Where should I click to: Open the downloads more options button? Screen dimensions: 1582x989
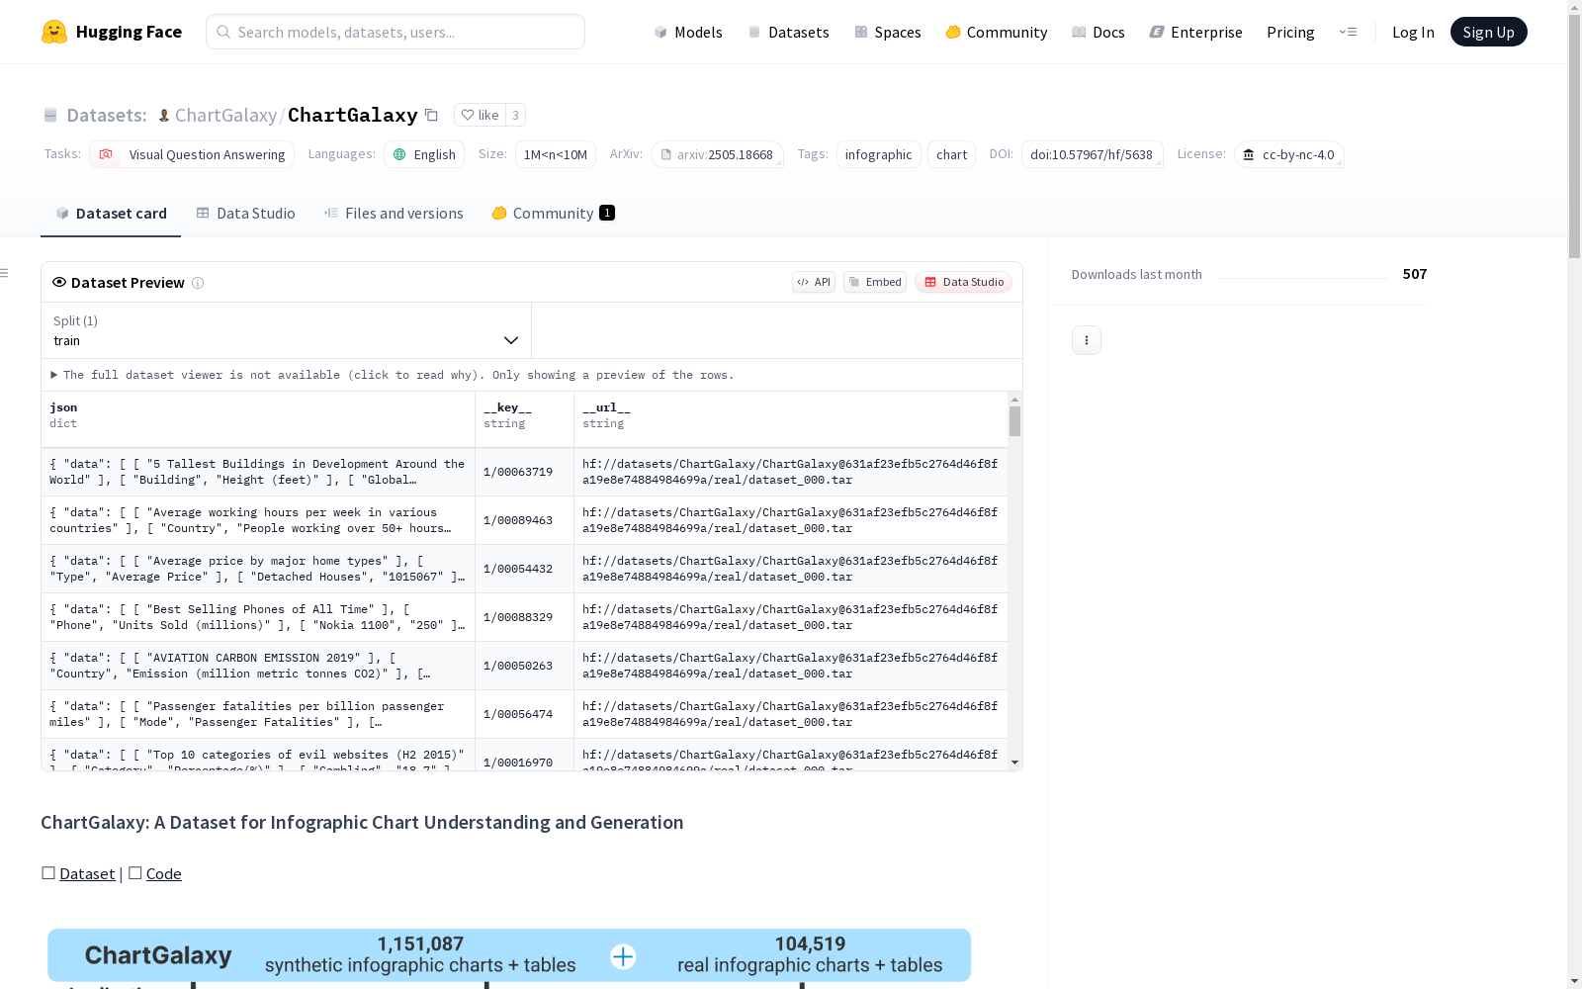click(1087, 340)
